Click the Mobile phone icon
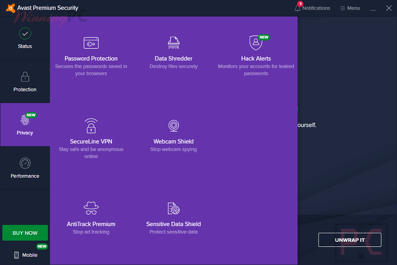The height and width of the screenshot is (265, 397). [17, 255]
